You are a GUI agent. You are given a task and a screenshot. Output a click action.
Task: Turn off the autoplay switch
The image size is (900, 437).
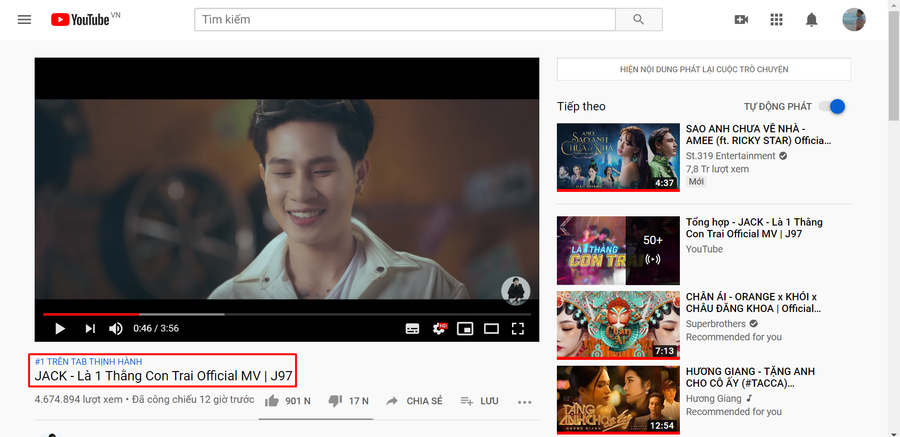pyautogui.click(x=833, y=106)
